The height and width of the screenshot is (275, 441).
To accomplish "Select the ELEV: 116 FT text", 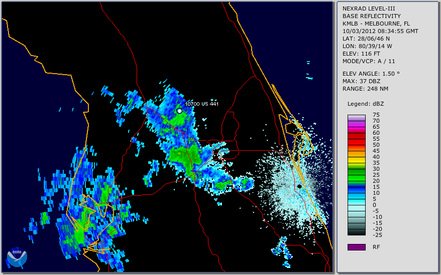I will pos(361,54).
